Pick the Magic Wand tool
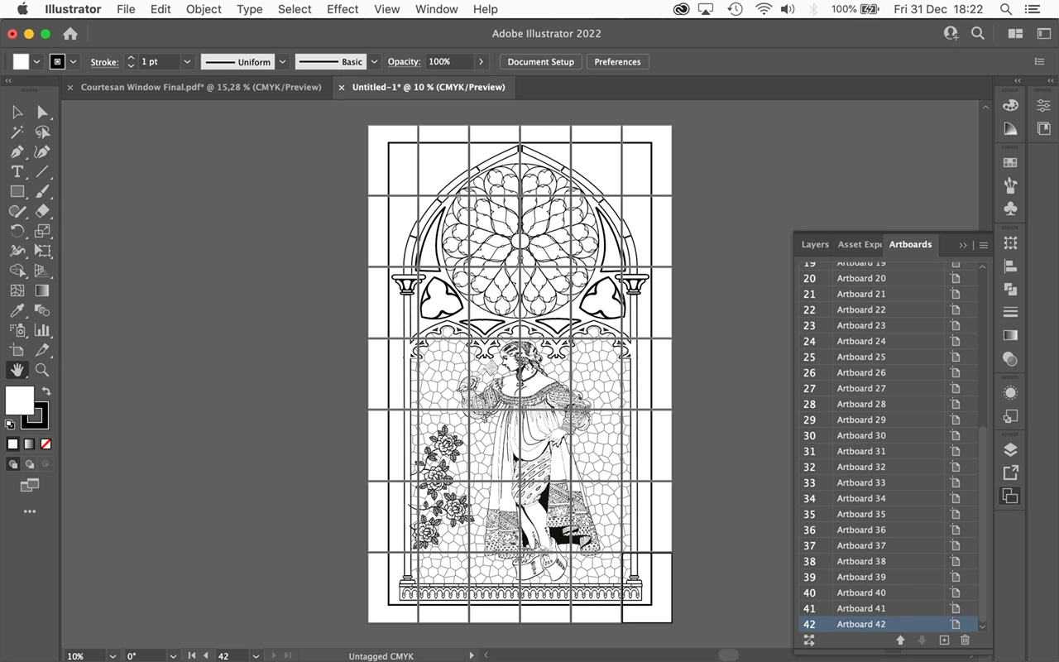1059x662 pixels. click(x=17, y=132)
